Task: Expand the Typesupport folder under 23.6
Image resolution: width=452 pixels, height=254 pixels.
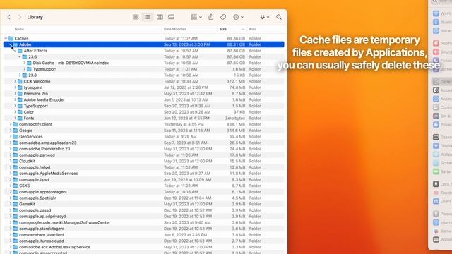Action: (25, 69)
